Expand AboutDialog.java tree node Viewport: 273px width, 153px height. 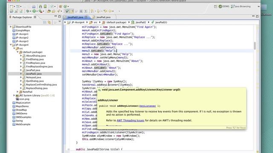[21, 56]
